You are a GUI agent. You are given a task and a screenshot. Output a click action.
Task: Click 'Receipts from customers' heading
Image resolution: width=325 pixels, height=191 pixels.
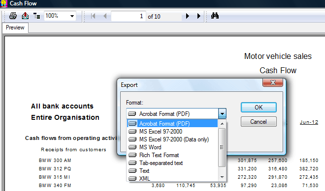(x=73, y=149)
